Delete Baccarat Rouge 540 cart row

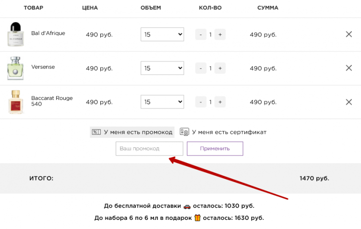[349, 102]
